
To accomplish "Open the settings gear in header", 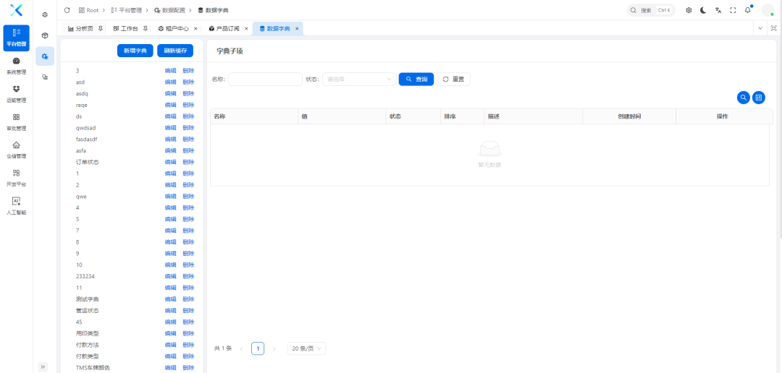I will pyautogui.click(x=689, y=10).
